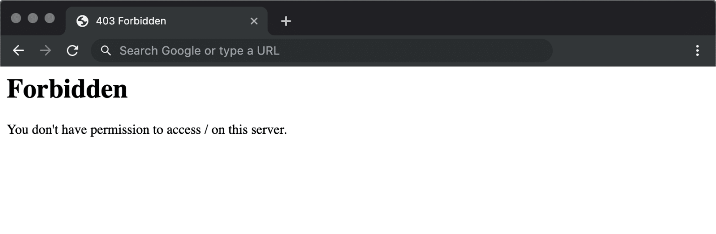
Task: Open the three-dot browser menu
Action: (697, 50)
